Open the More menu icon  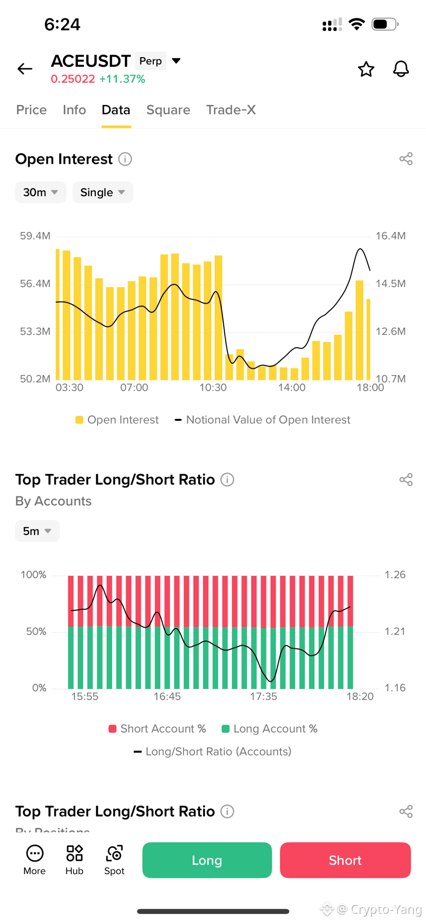coord(34,860)
